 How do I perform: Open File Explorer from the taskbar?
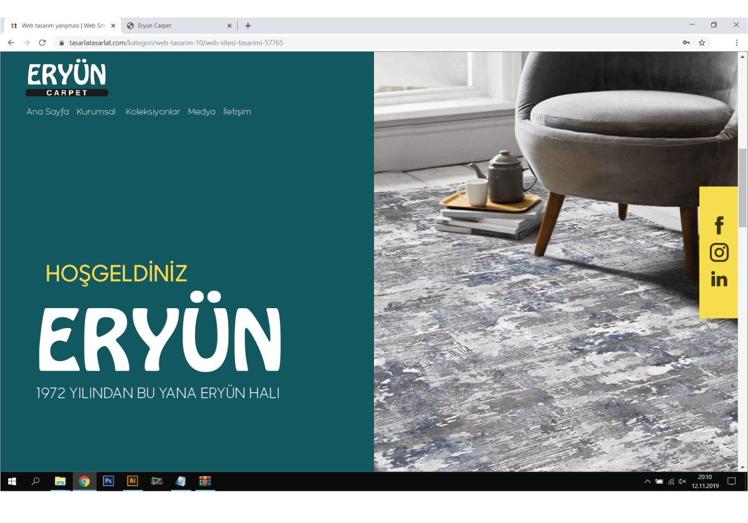click(60, 481)
